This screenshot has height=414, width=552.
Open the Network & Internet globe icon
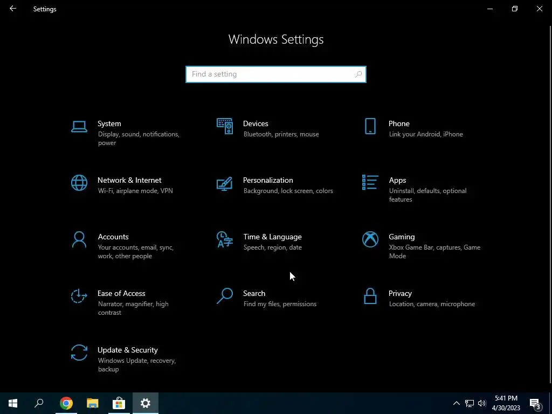click(79, 183)
